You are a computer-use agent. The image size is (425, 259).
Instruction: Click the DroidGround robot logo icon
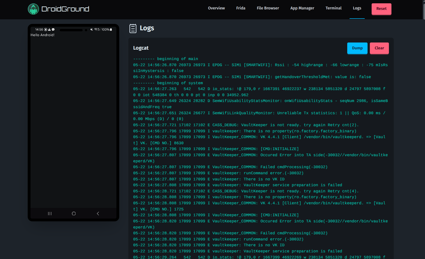coord(33,9)
